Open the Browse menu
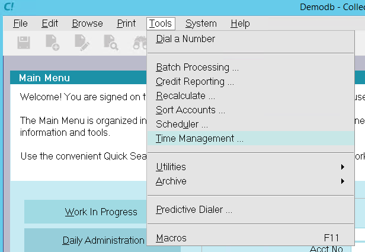The height and width of the screenshot is (252, 365). [87, 24]
